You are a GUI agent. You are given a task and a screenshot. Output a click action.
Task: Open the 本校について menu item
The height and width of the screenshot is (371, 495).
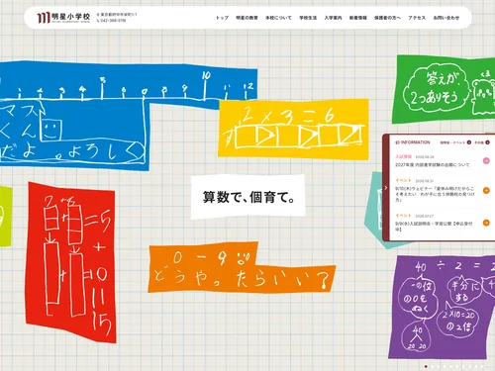point(278,18)
